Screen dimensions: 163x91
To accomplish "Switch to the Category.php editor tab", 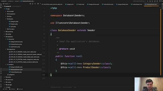I will pos(70,4).
